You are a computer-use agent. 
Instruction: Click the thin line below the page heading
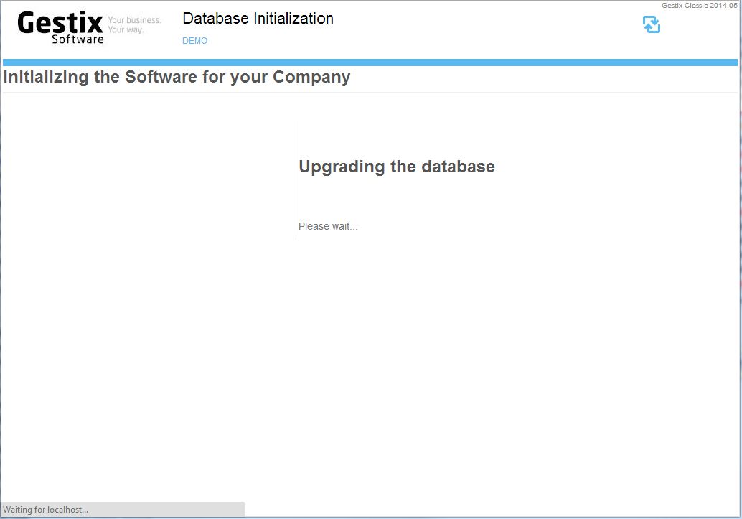(x=370, y=93)
